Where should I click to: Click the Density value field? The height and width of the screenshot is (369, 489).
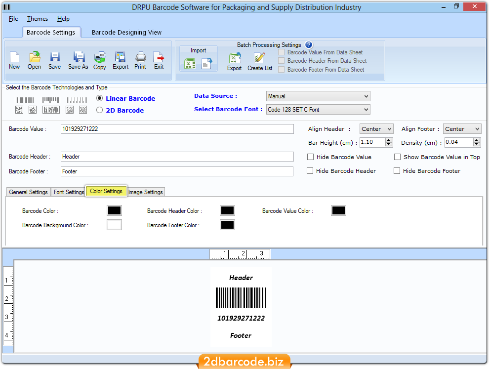click(459, 142)
